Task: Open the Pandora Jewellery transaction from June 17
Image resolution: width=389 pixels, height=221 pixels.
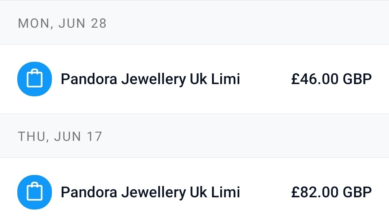Action: pyautogui.click(x=195, y=190)
